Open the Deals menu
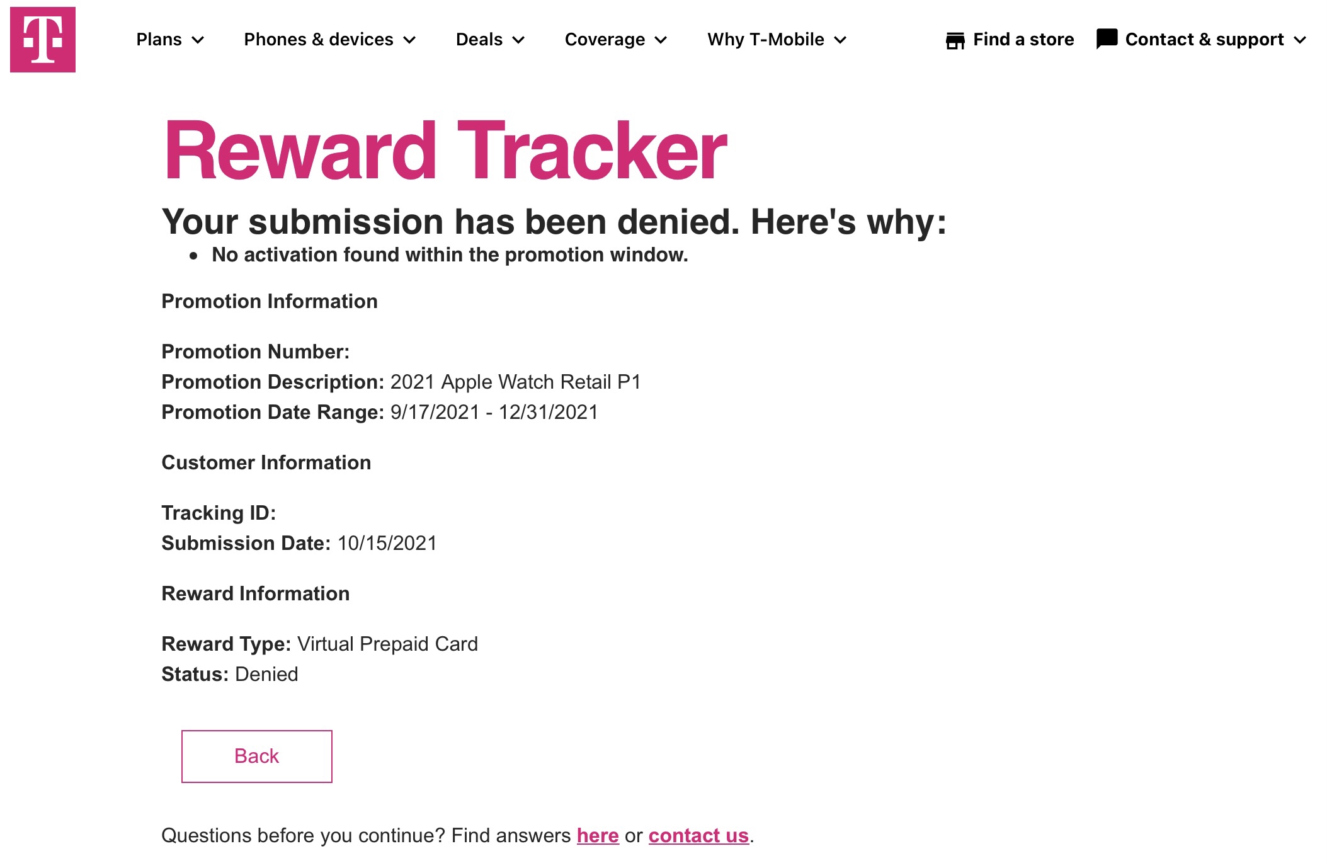This screenshot has height=863, width=1327. coord(479,40)
